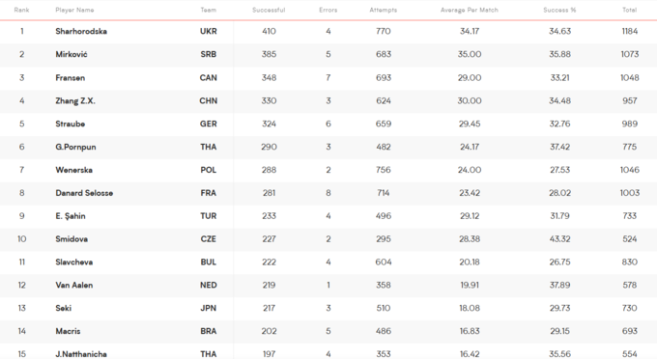This screenshot has height=359, width=657.
Task: Sort by the Rank column header
Action: (x=21, y=10)
